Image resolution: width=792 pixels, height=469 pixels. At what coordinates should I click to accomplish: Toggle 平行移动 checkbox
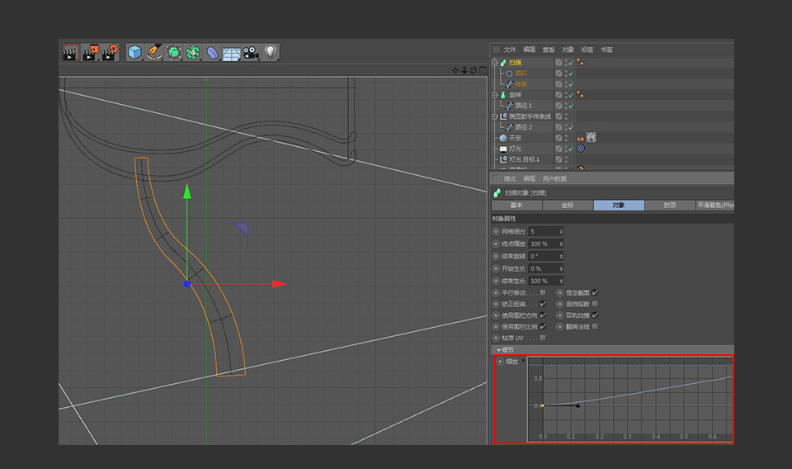click(543, 292)
